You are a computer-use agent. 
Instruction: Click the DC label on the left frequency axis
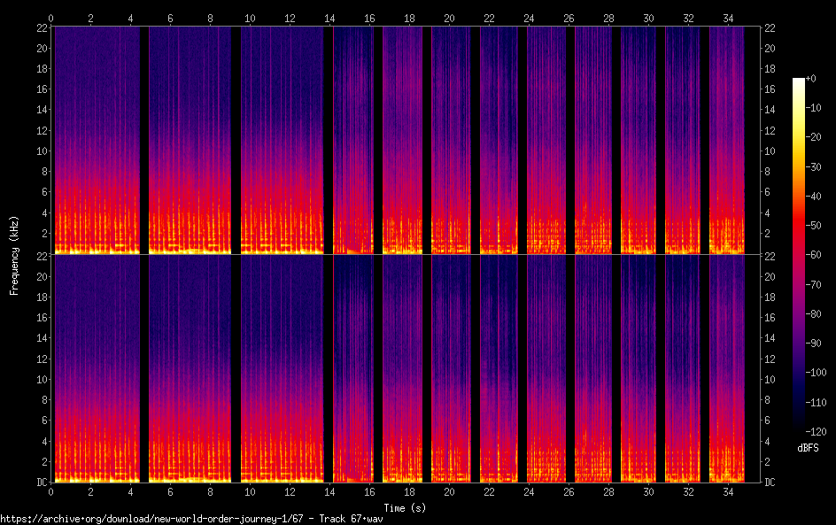(x=40, y=483)
